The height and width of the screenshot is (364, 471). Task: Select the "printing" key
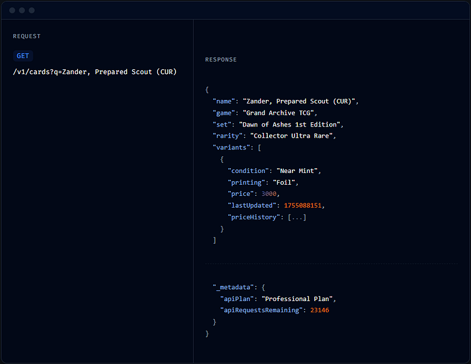(246, 183)
